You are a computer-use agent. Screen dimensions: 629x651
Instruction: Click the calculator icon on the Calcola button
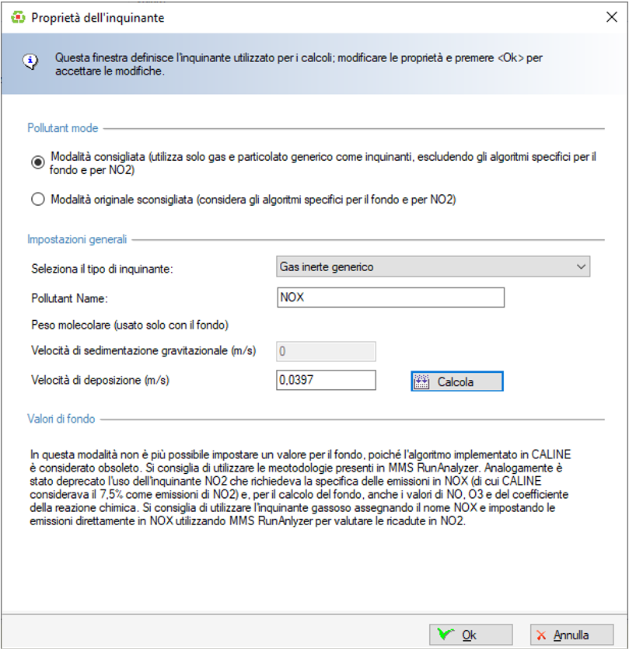(422, 382)
